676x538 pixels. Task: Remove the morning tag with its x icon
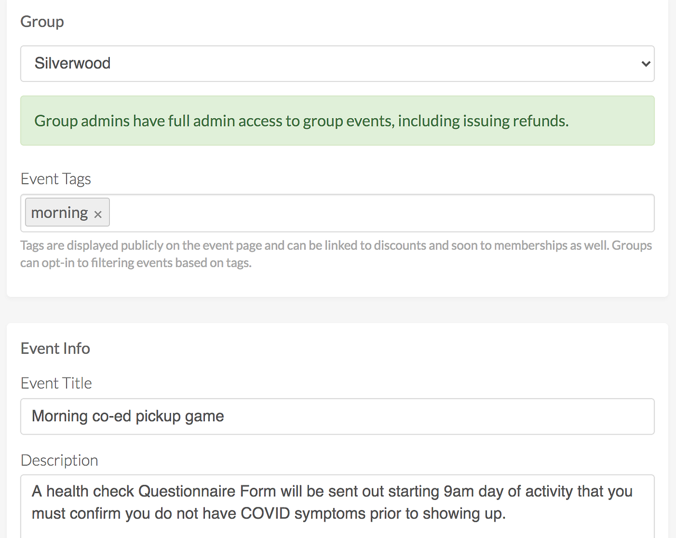pyautogui.click(x=98, y=214)
